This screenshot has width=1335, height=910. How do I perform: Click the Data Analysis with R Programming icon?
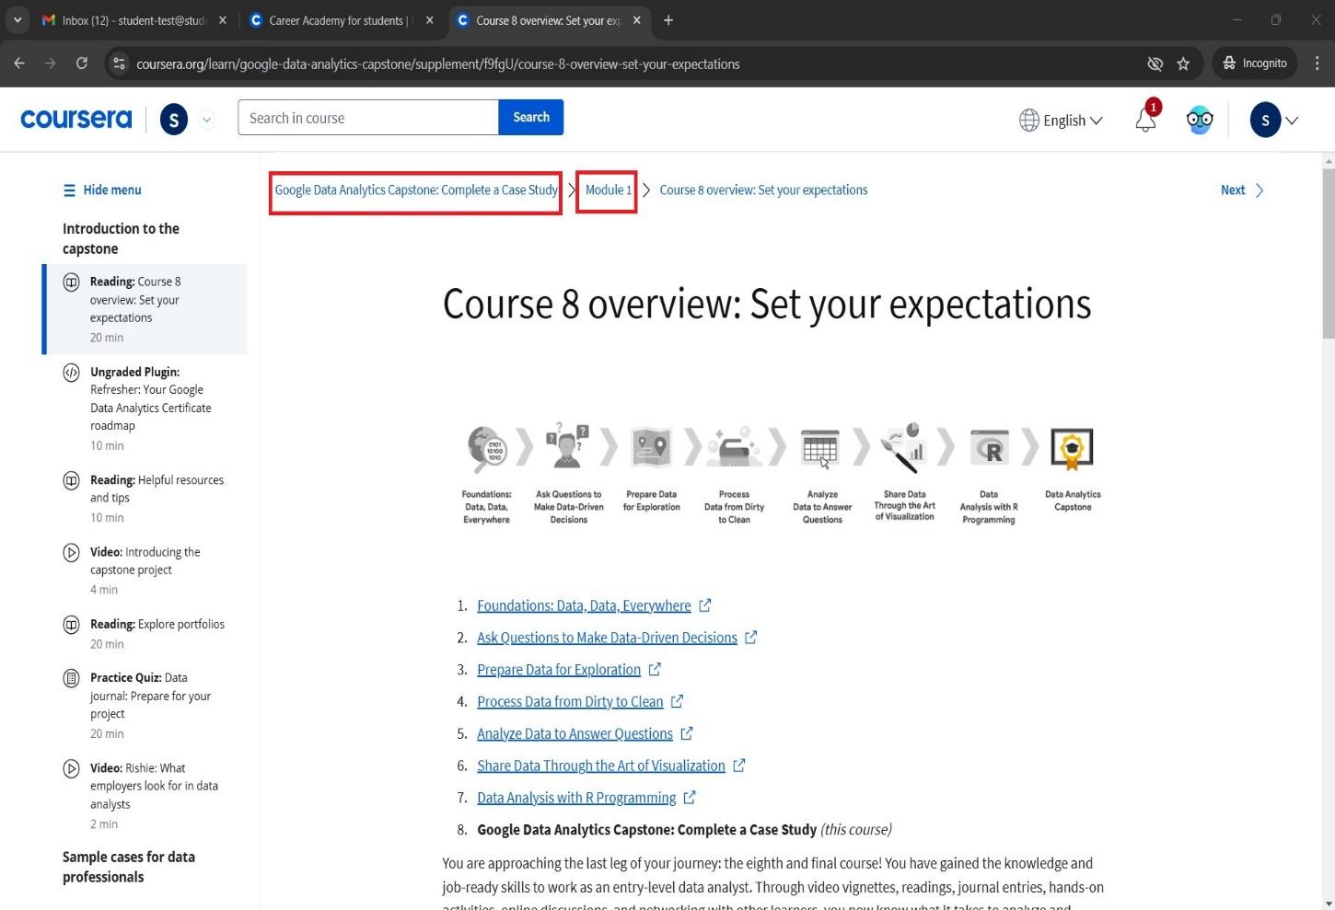tap(989, 449)
